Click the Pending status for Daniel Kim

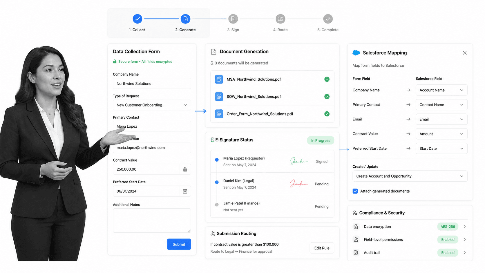(x=322, y=184)
